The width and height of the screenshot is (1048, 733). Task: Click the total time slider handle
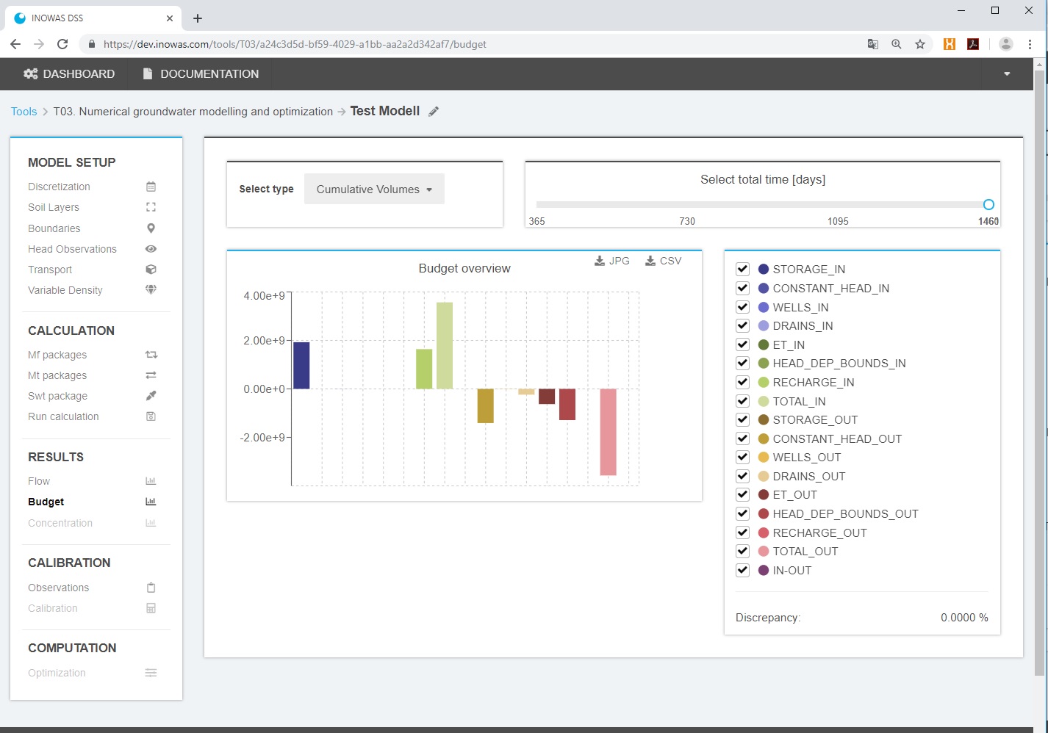pyautogui.click(x=988, y=204)
